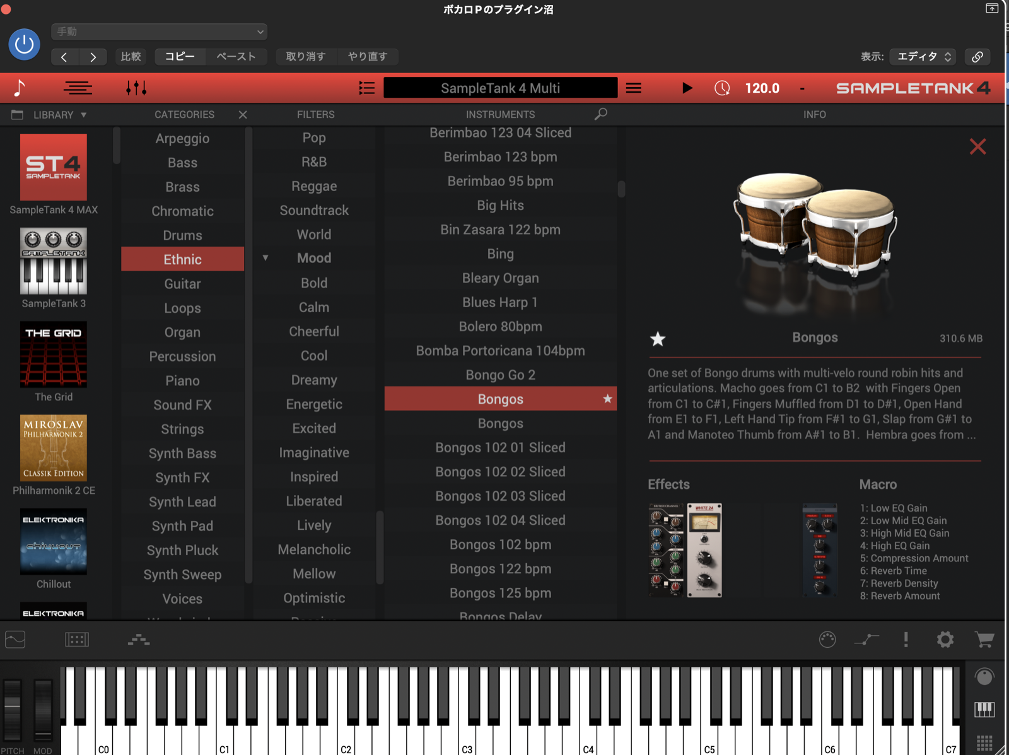Click the SampleTank 4 Multi name field
Image resolution: width=1009 pixels, height=755 pixels.
coord(500,88)
